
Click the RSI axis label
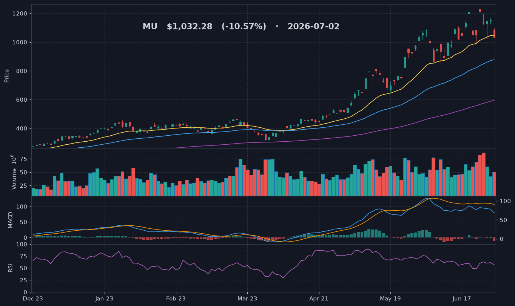[x=11, y=268]
